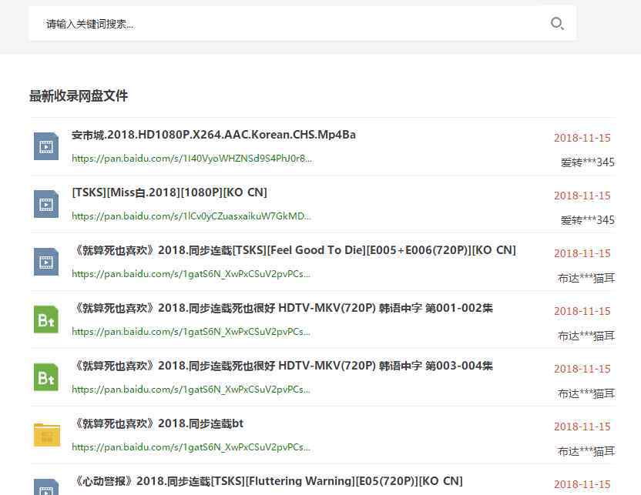Click uploader 布达***猫耳 on 第001-002集 row
The width and height of the screenshot is (641, 495).
[586, 336]
